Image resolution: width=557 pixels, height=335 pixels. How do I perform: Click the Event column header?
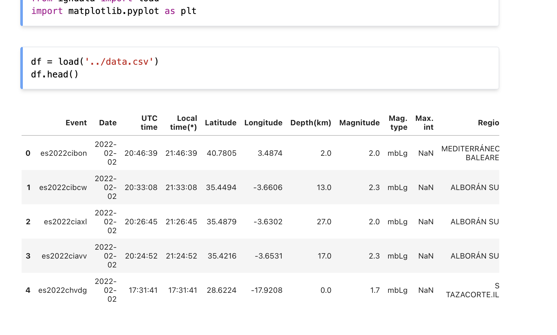tap(76, 123)
